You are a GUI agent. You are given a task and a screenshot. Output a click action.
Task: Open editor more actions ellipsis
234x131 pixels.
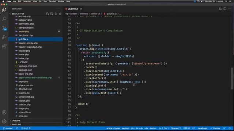pos(229,9)
